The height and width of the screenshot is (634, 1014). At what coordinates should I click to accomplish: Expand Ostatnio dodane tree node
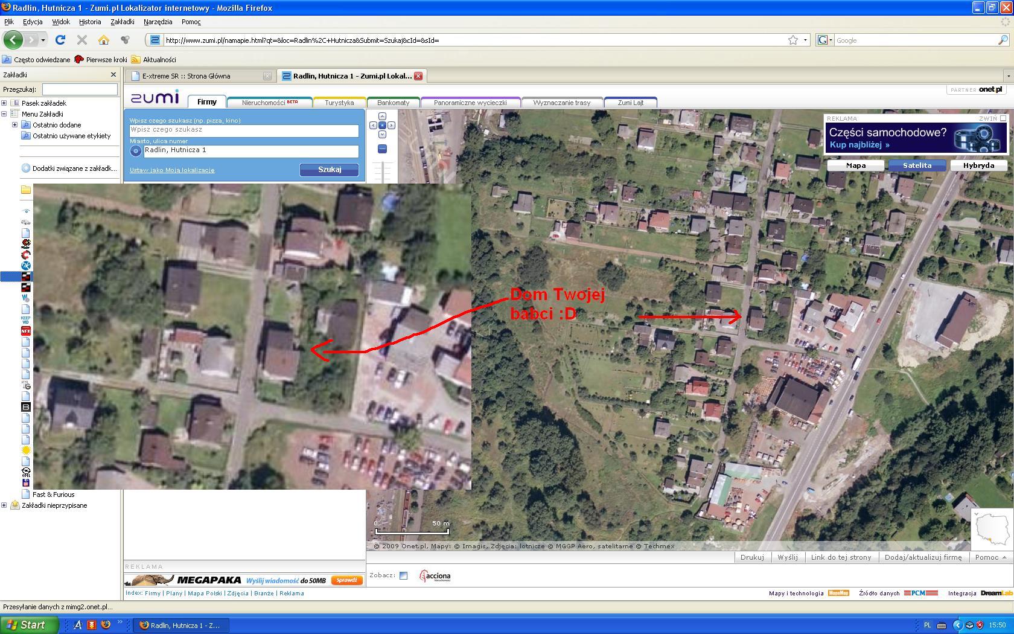click(15, 125)
